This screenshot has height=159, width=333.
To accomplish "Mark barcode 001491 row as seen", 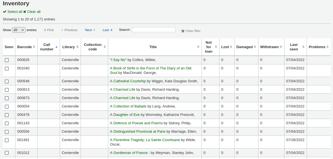I will pos(7,140).
